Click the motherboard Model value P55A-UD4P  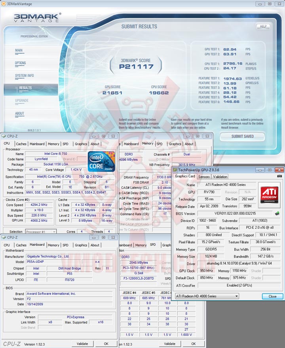54,262
